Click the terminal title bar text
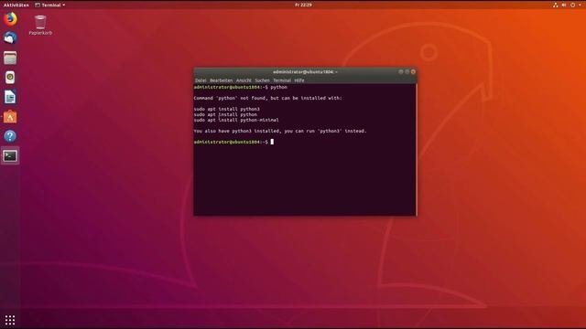 (305, 71)
